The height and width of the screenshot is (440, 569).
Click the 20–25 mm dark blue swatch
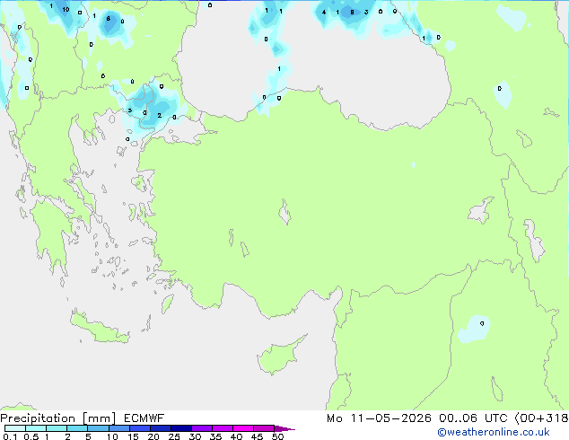tap(160, 428)
